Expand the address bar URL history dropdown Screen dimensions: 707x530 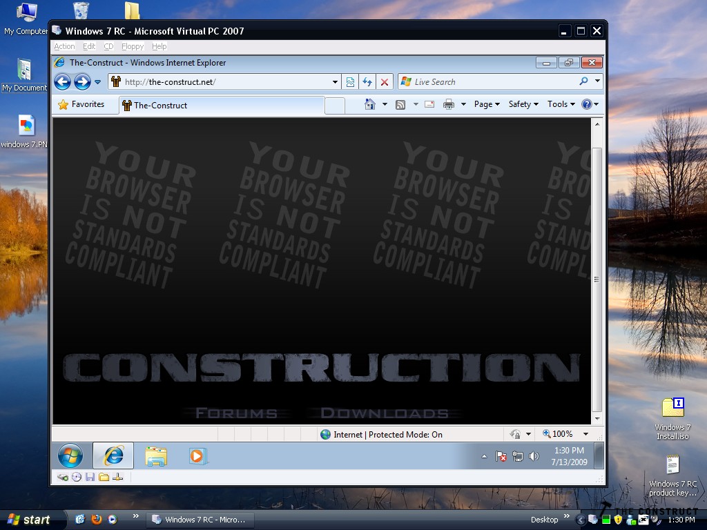point(335,82)
